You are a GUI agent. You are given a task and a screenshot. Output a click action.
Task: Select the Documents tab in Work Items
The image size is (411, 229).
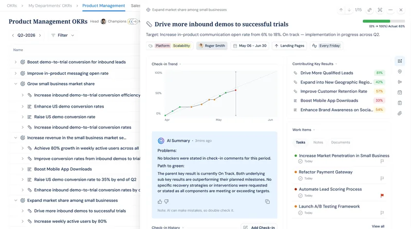coord(341,142)
